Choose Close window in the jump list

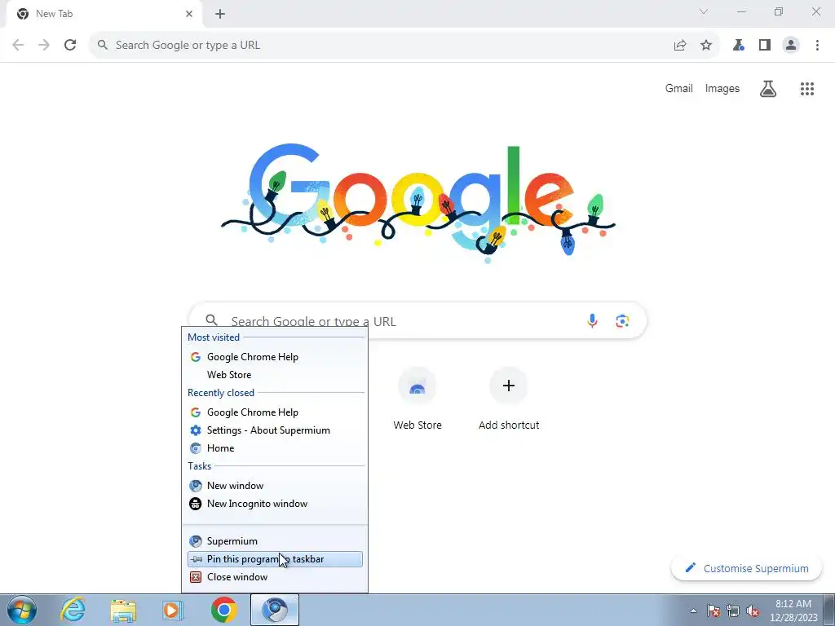click(x=275, y=577)
